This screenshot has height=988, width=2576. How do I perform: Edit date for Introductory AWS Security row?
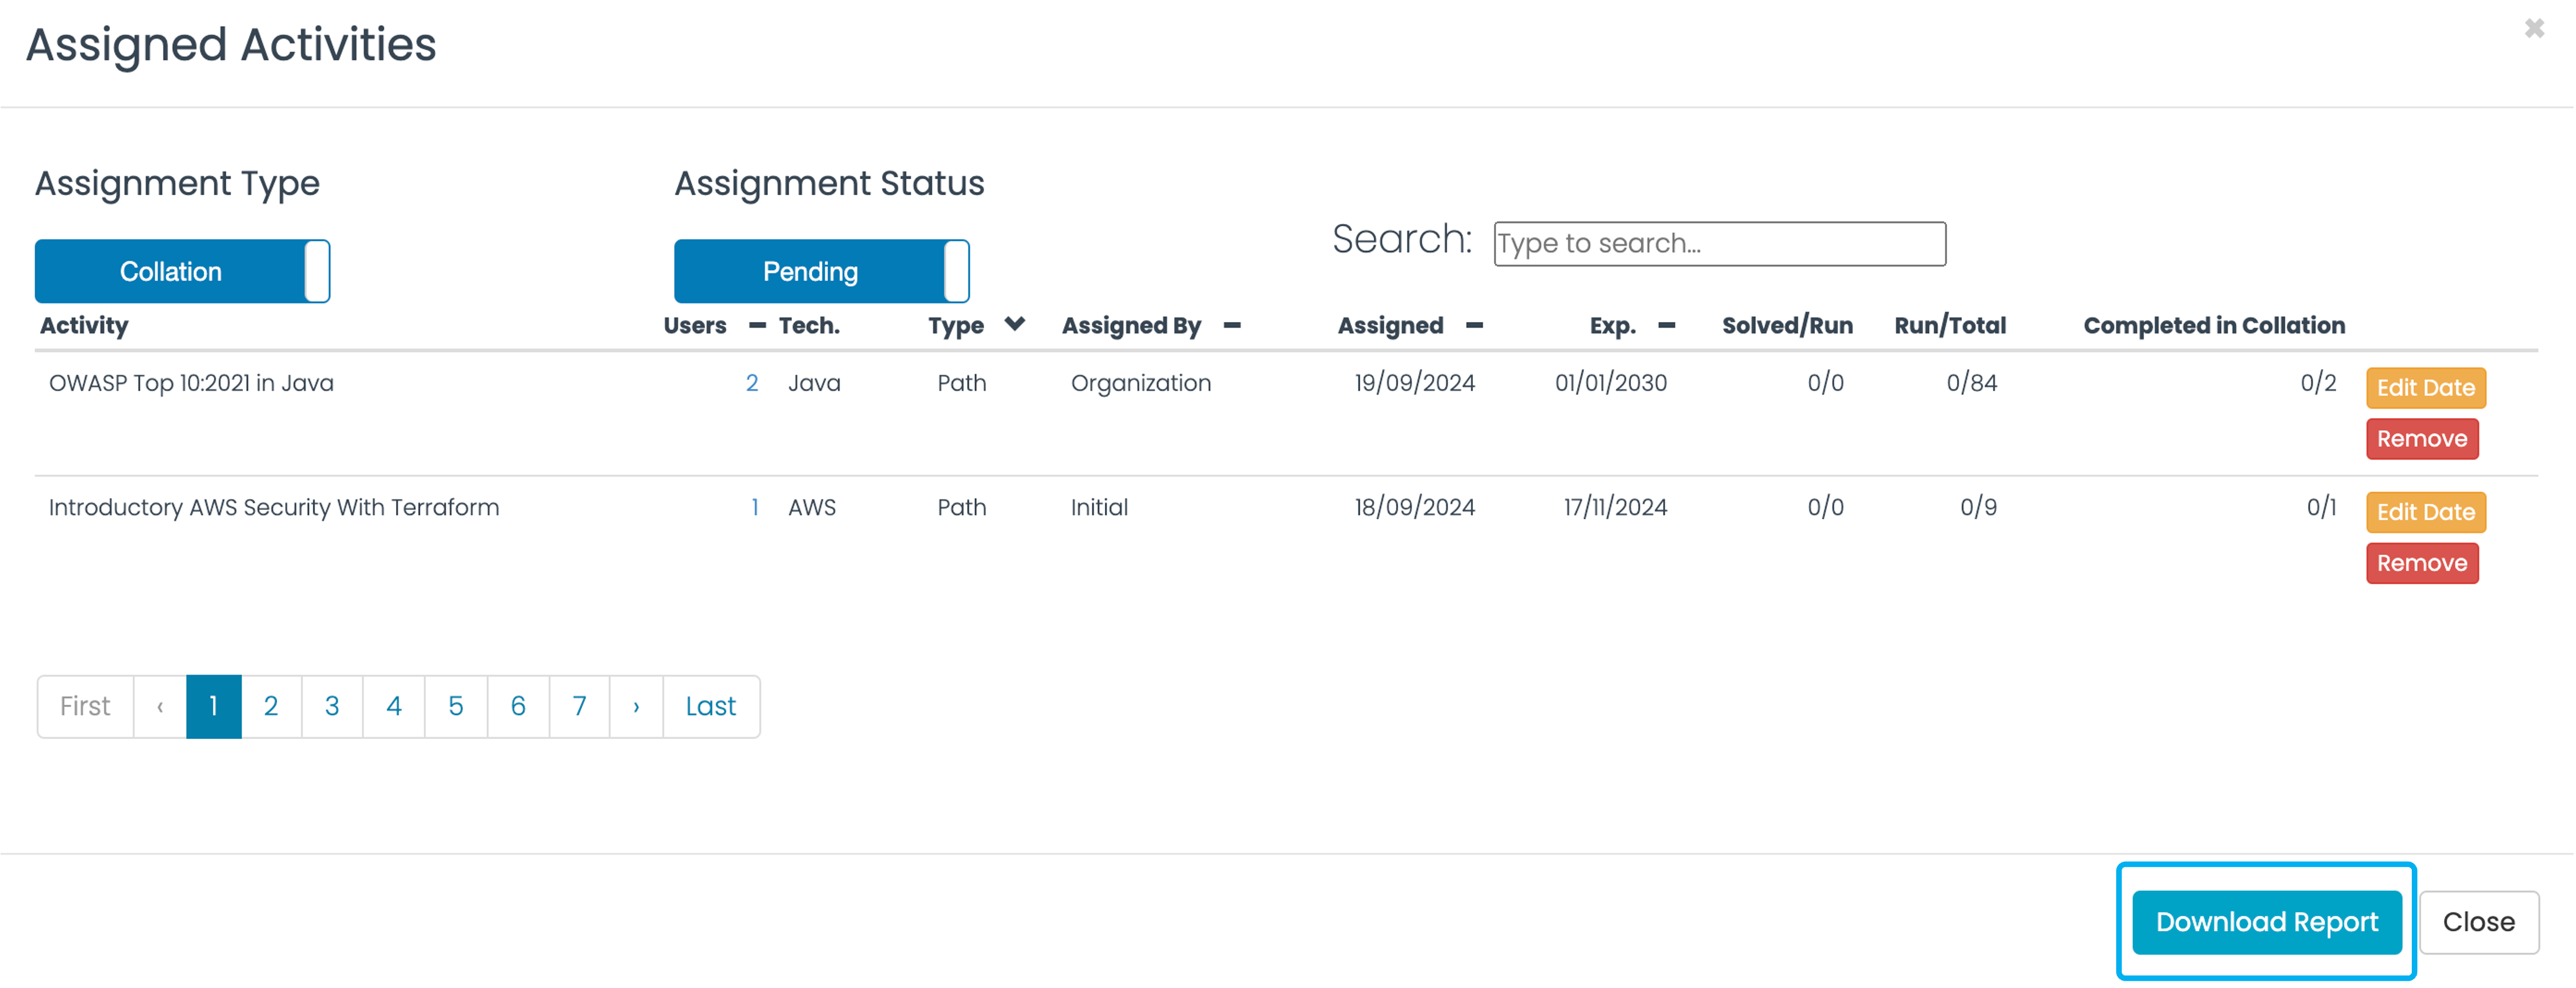coord(2425,512)
